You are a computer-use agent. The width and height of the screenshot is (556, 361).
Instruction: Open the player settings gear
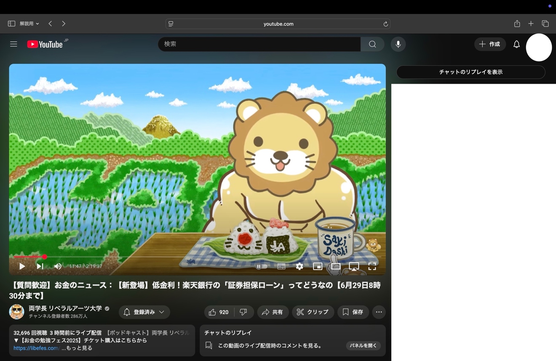(x=299, y=266)
